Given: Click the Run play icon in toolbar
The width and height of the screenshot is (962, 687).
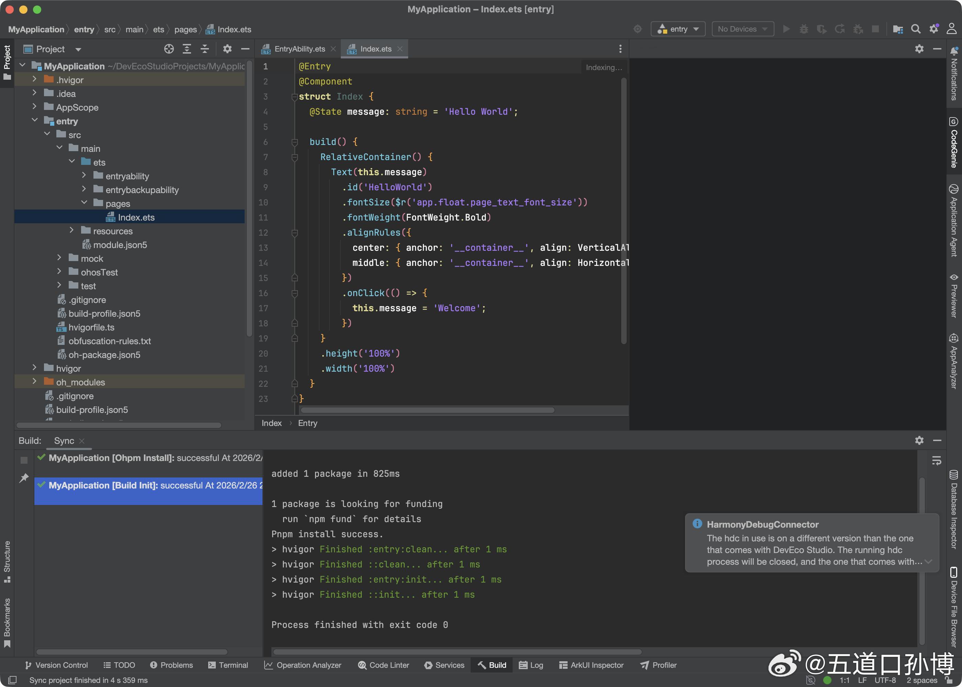Looking at the screenshot, I should tap(786, 29).
